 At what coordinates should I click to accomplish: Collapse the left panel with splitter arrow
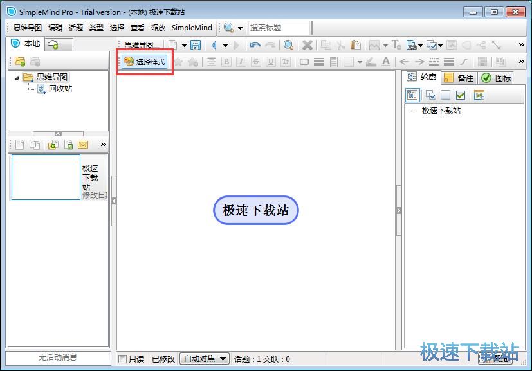114,201
